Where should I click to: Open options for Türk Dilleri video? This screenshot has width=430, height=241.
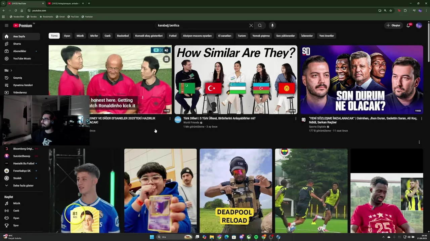(296, 118)
